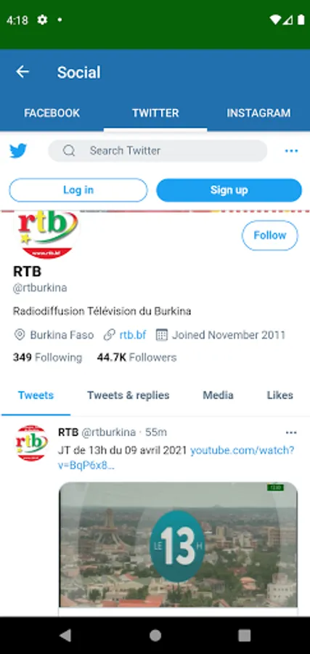This screenshot has width=310, height=654.
Task: Tap the Android home circle button
Action: click(x=155, y=635)
